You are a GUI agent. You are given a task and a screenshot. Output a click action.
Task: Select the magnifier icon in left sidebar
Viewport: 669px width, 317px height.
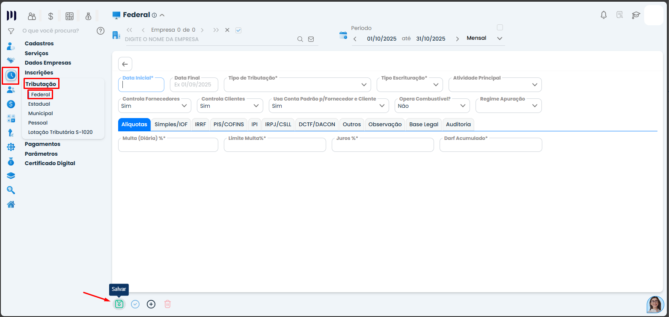coord(11,190)
